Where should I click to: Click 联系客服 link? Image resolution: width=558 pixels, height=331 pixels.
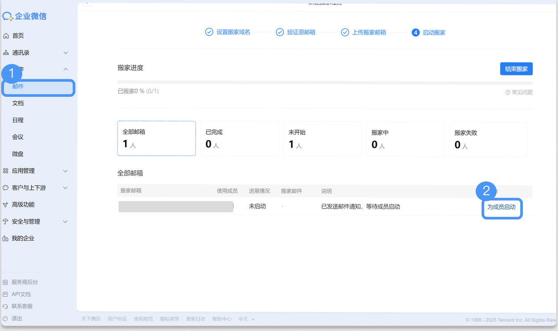coord(22,306)
